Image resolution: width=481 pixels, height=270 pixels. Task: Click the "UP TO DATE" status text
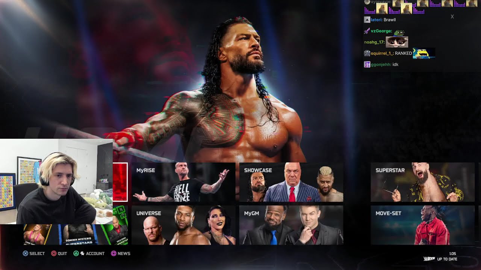(x=447, y=259)
